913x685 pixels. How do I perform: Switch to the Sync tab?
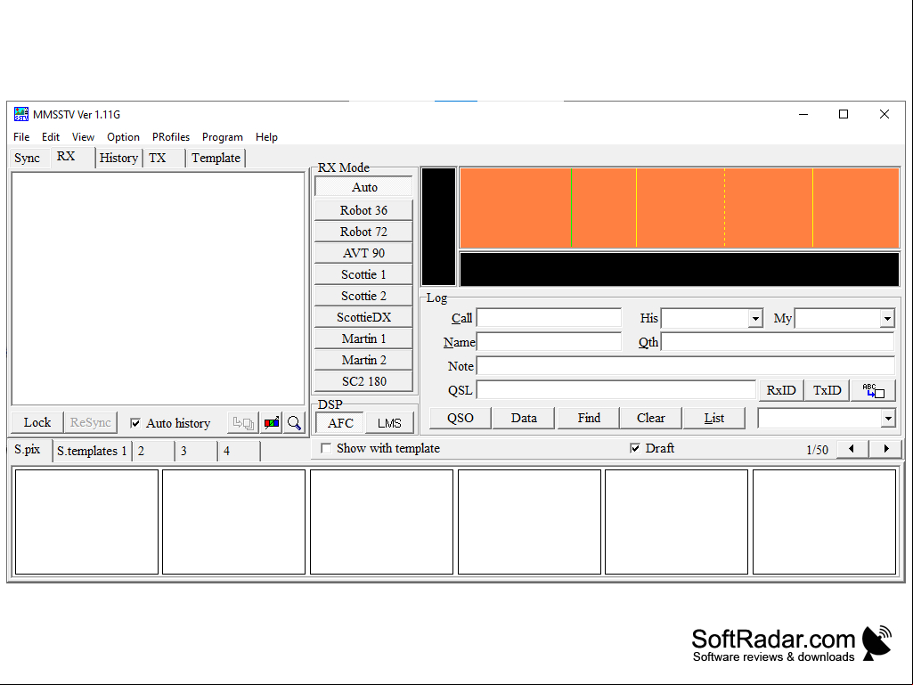pyautogui.click(x=28, y=158)
